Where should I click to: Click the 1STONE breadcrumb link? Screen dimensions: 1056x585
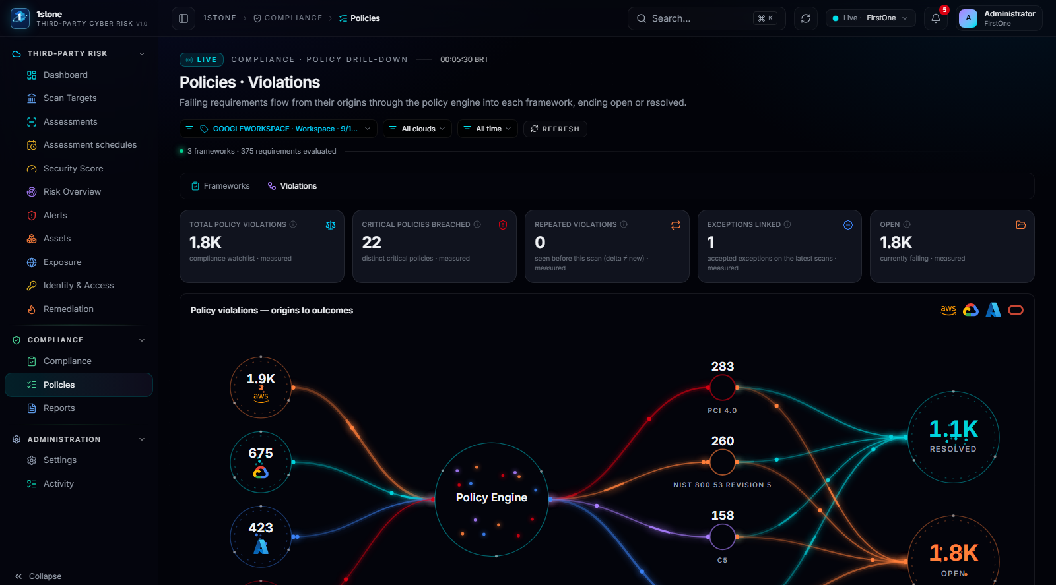[220, 18]
